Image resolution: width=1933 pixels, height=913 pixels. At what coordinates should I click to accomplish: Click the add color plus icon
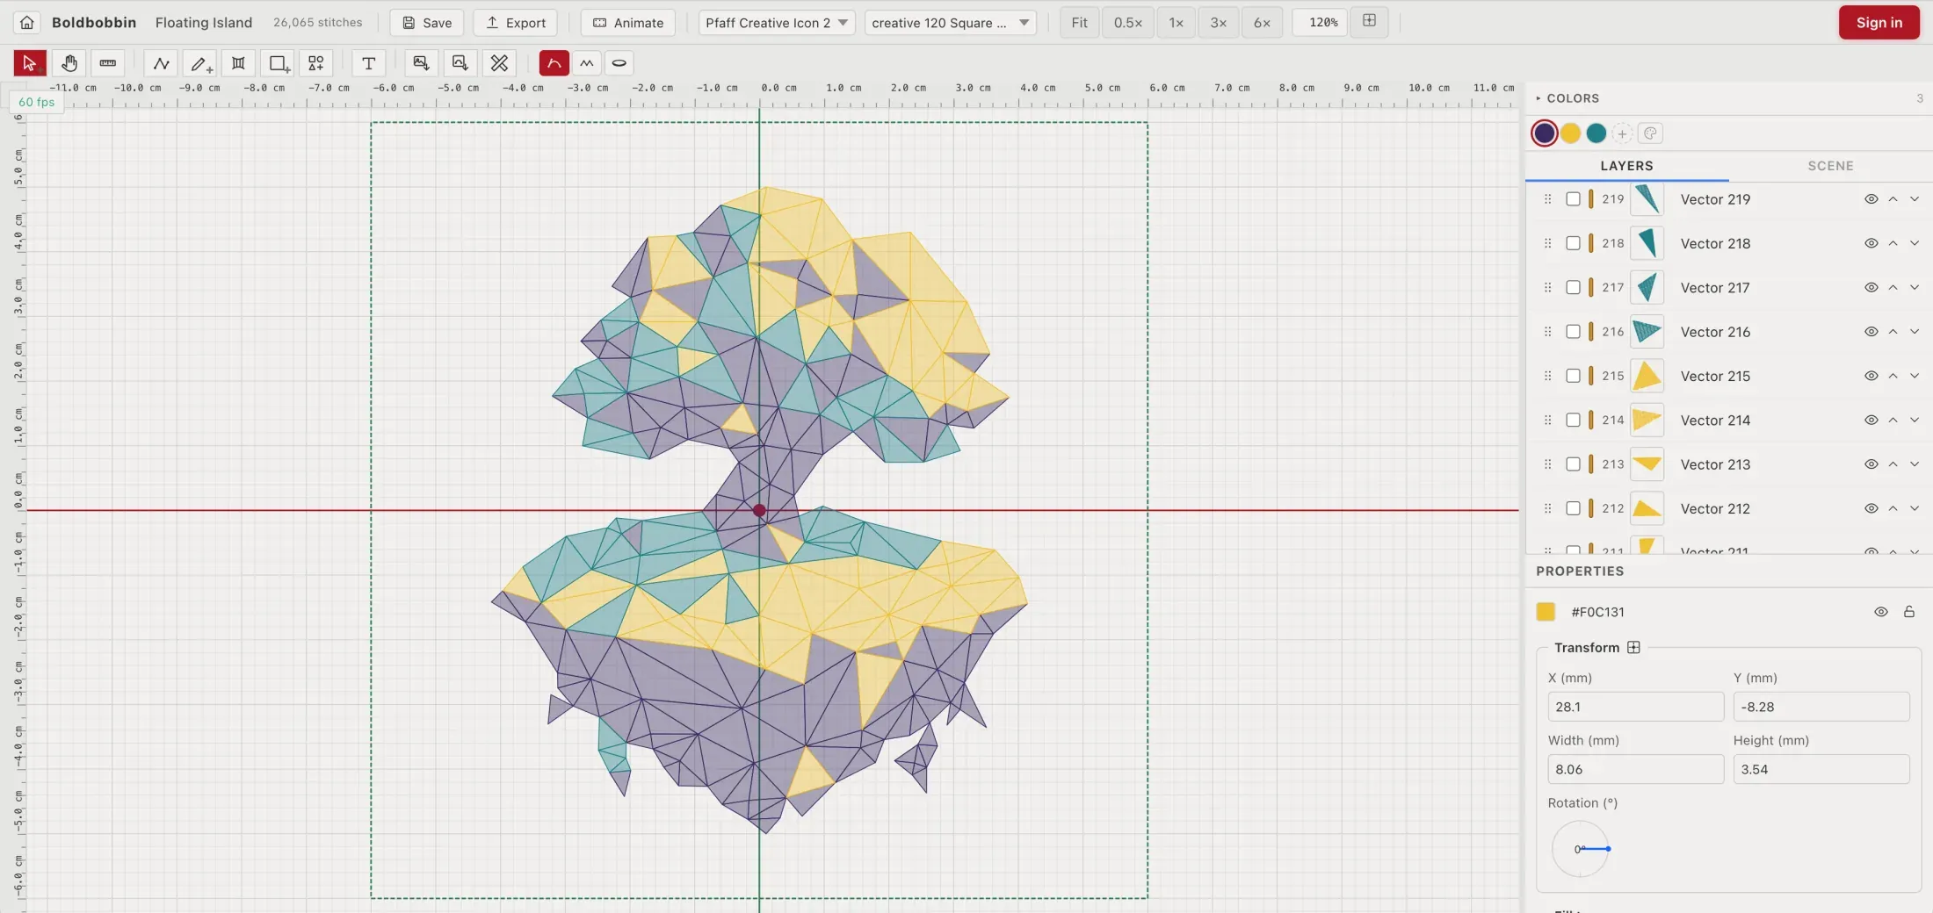(x=1622, y=133)
